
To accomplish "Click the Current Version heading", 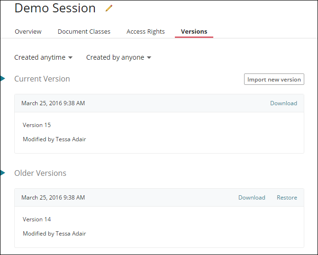I will [42, 79].
